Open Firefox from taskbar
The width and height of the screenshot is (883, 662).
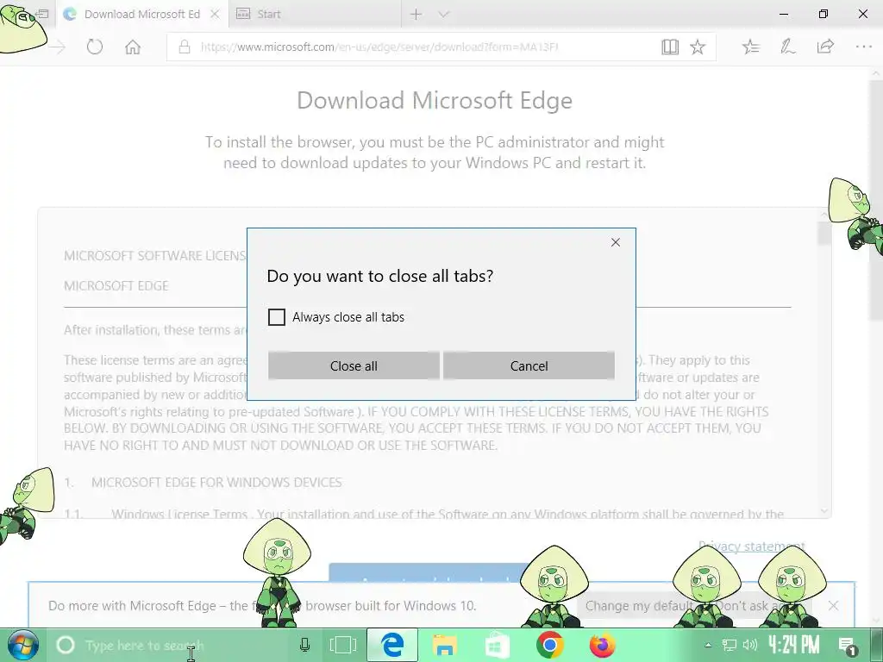602,645
